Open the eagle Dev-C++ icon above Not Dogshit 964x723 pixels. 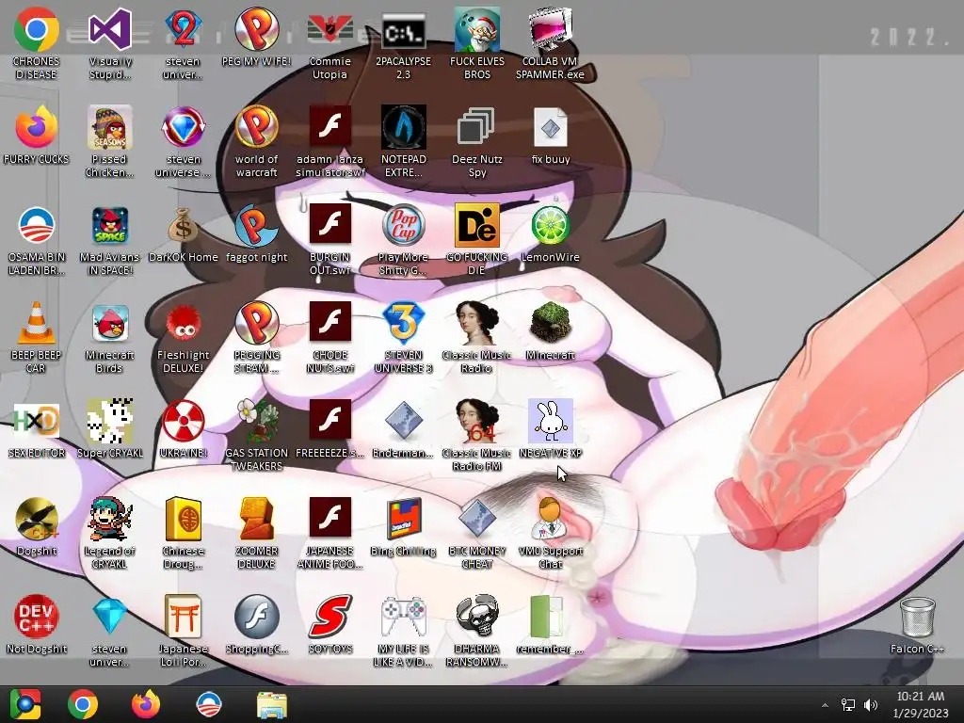click(x=37, y=519)
